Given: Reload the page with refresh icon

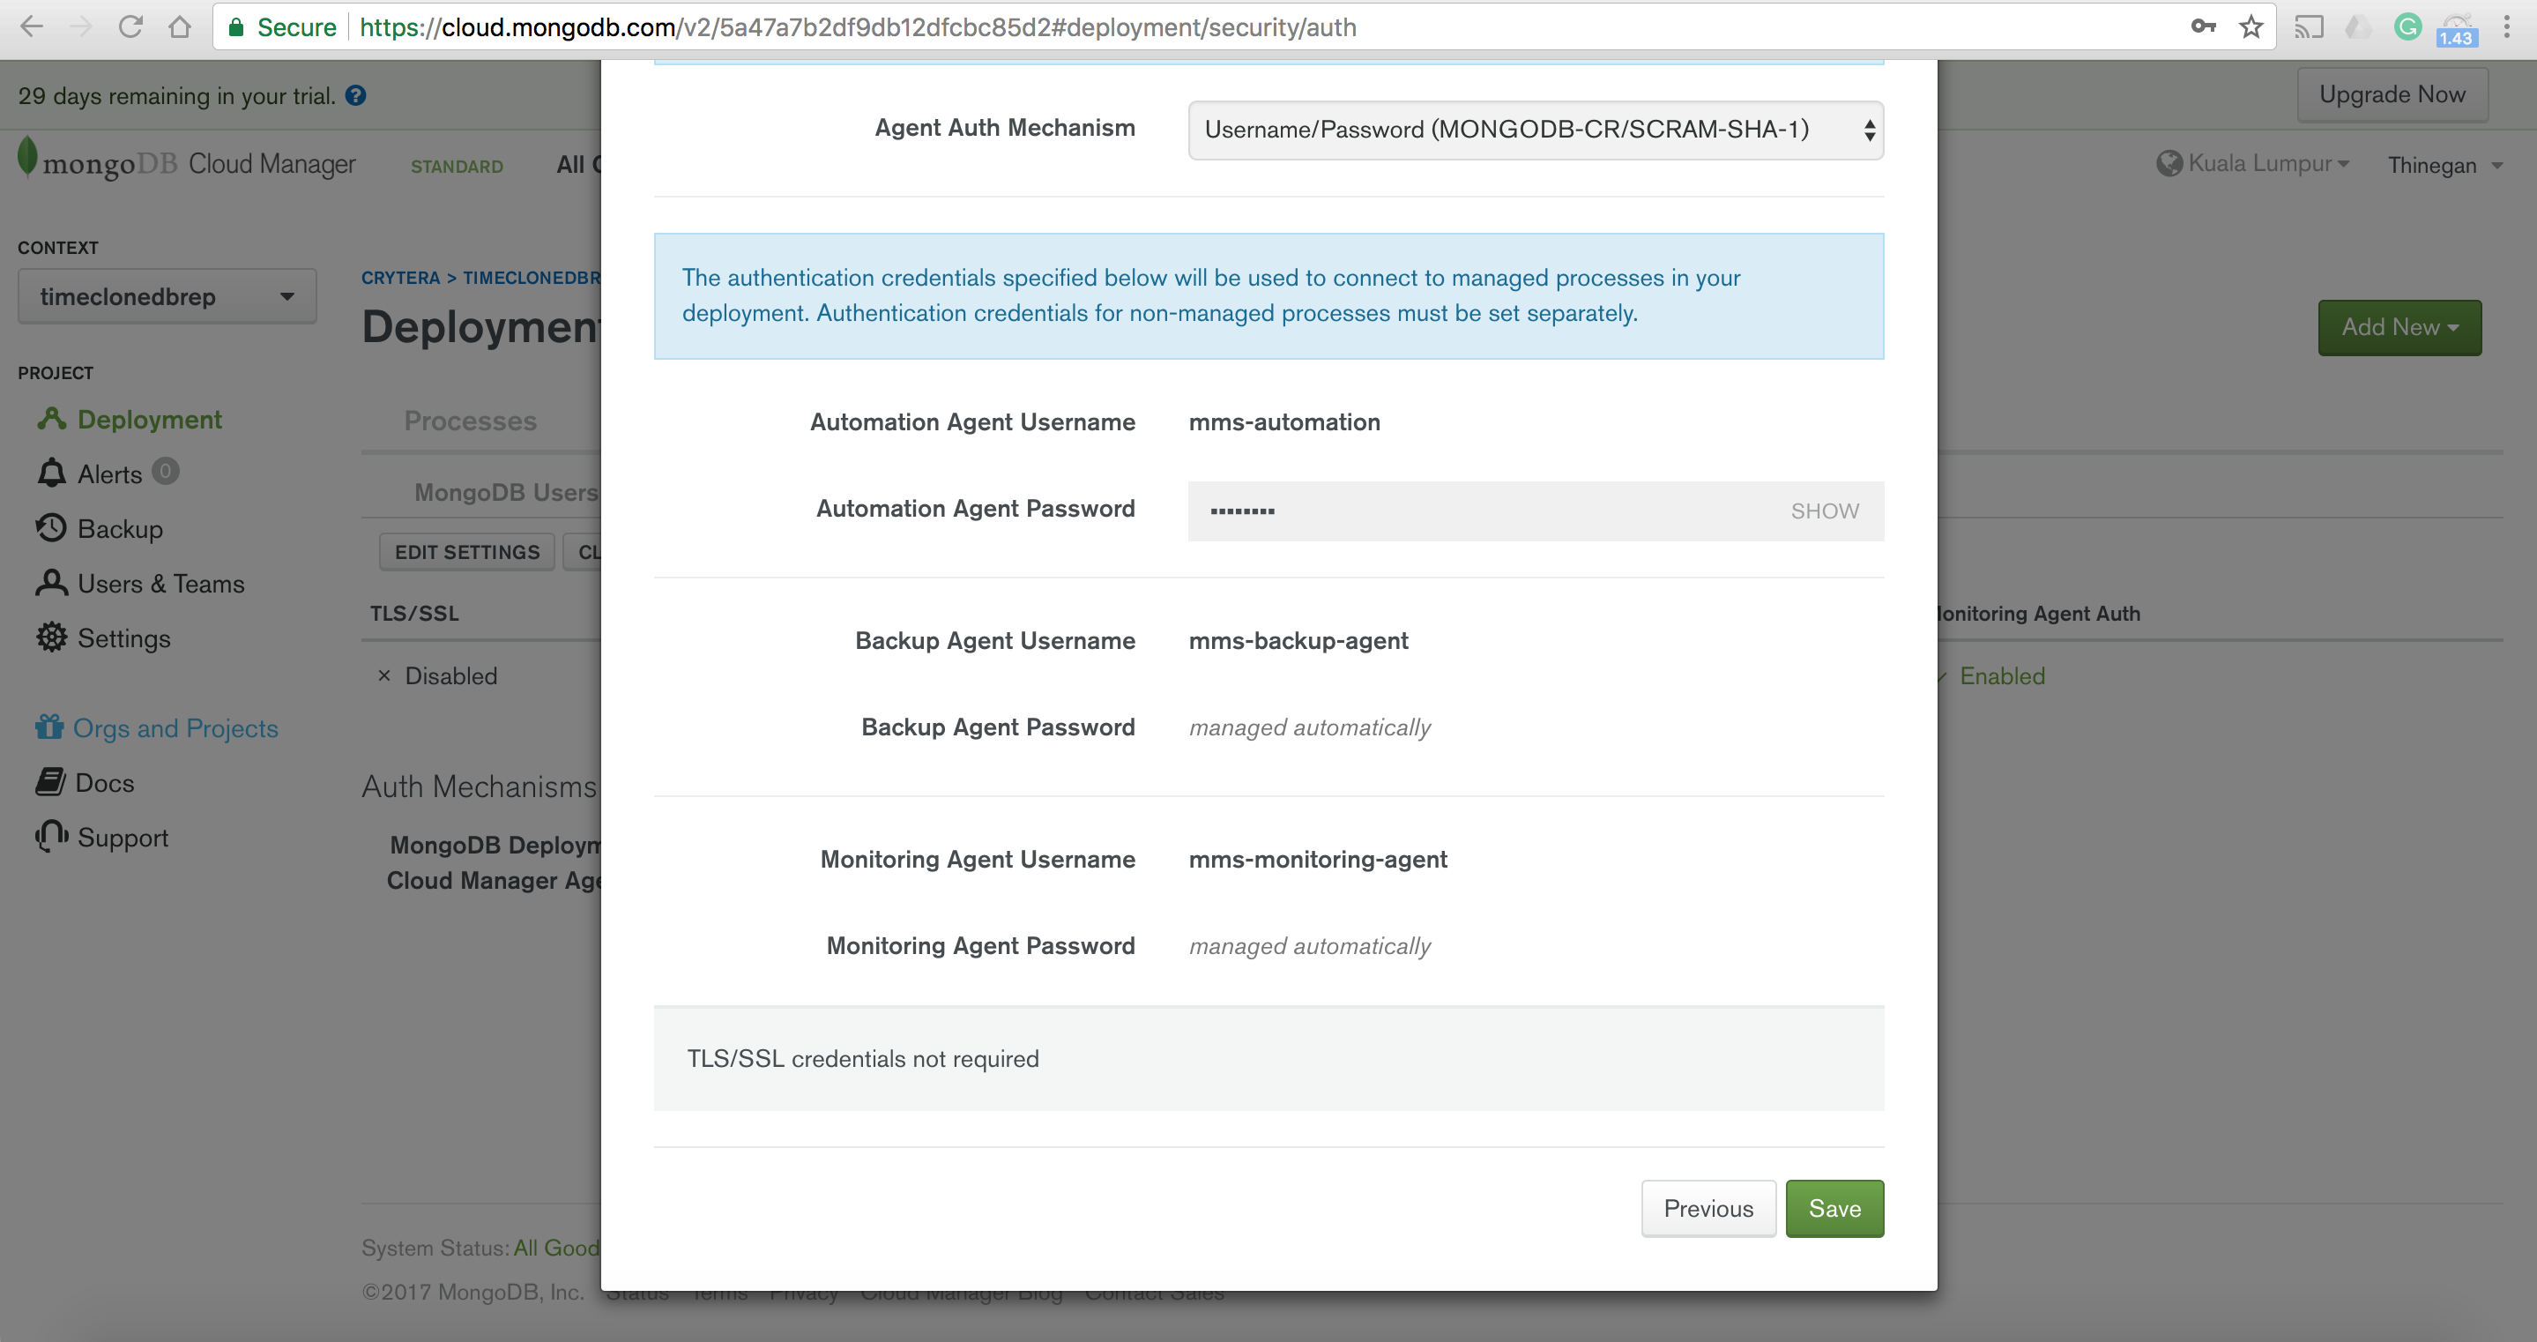Looking at the screenshot, I should pos(130,26).
